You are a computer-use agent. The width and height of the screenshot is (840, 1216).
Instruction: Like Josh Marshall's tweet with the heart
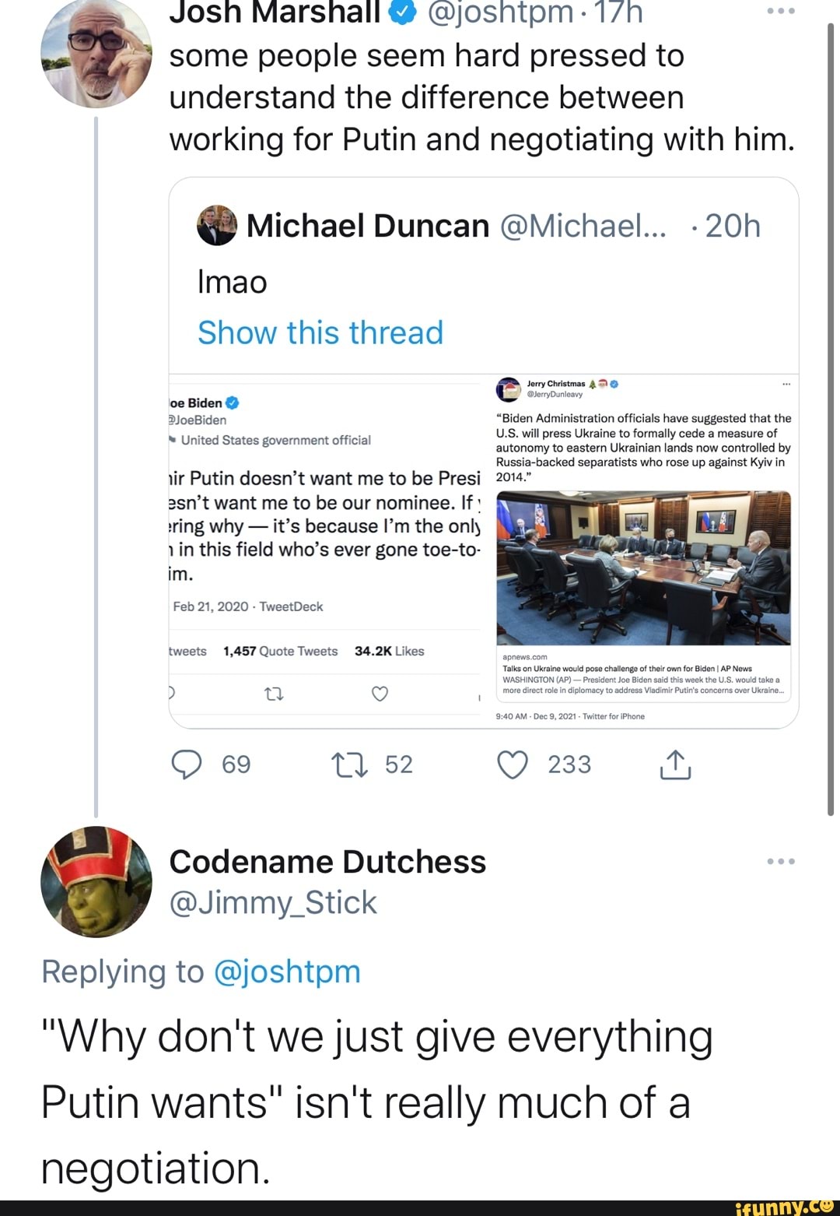pyautogui.click(x=513, y=764)
